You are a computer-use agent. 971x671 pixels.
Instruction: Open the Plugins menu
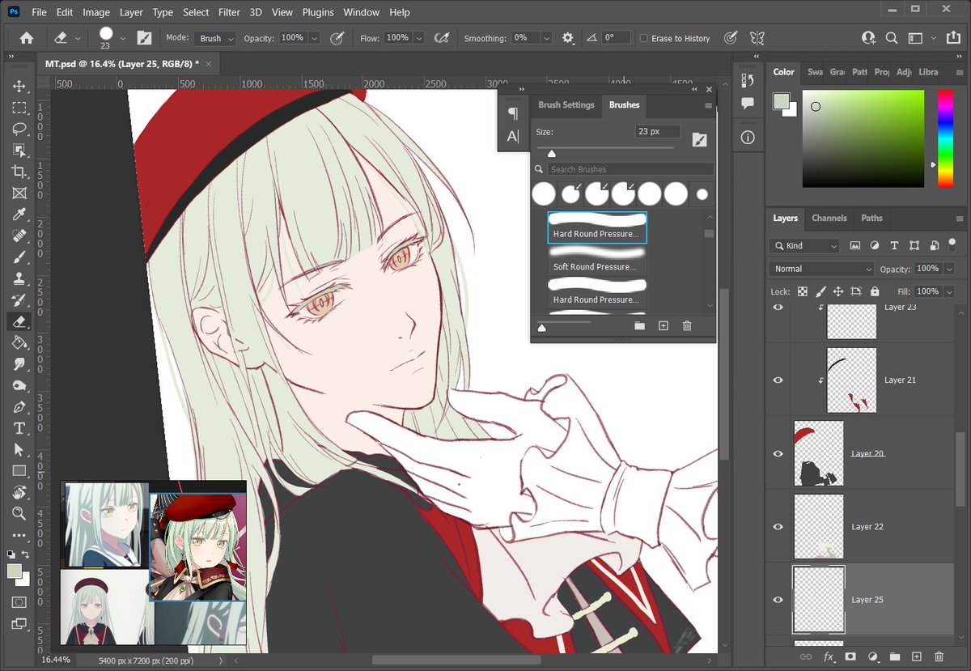[x=318, y=12]
